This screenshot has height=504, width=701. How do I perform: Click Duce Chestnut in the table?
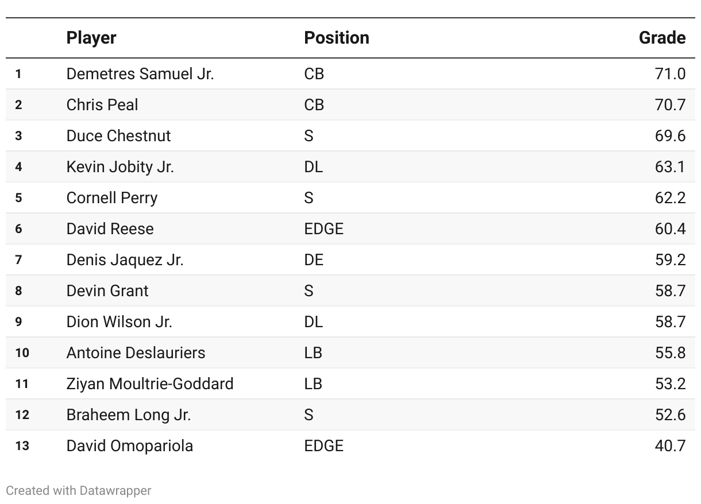[x=119, y=135]
